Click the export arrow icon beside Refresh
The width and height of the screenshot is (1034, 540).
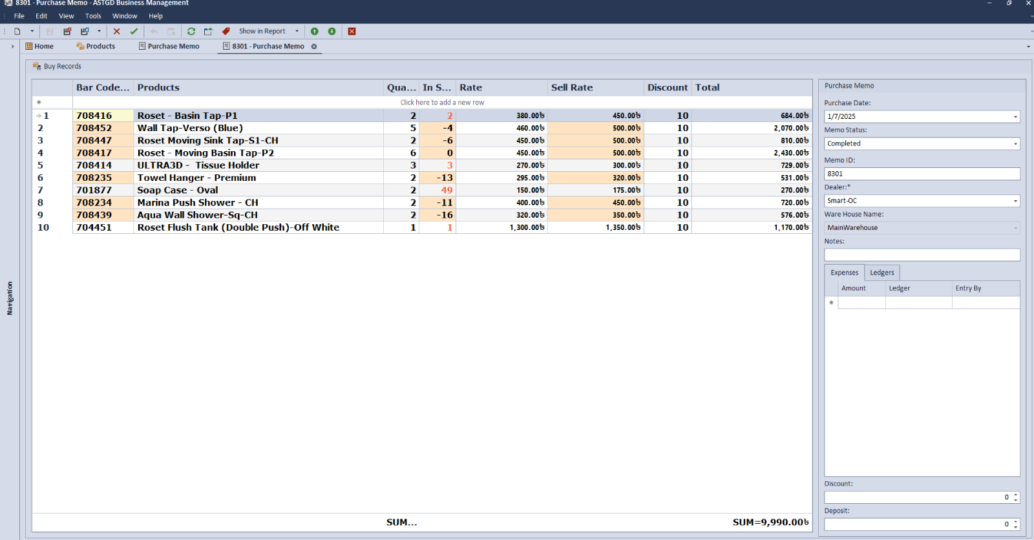[x=208, y=31]
